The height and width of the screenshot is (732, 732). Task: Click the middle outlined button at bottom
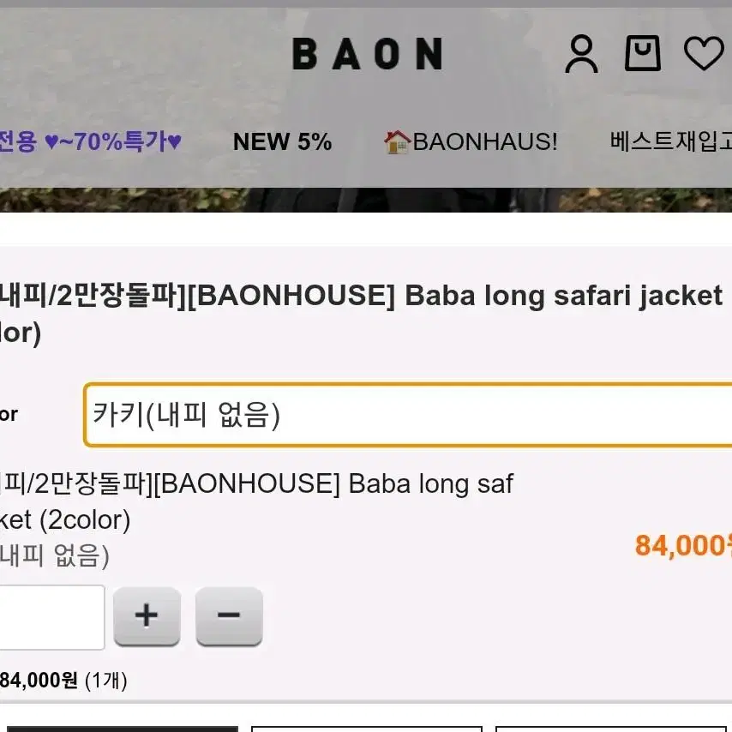click(367, 729)
